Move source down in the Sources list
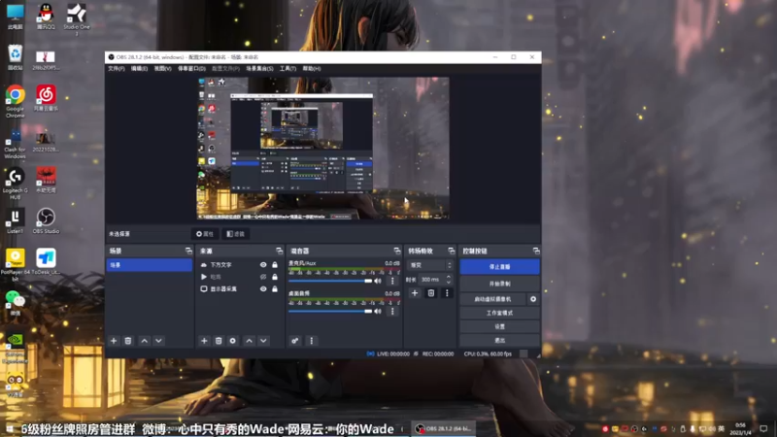 [x=263, y=341]
